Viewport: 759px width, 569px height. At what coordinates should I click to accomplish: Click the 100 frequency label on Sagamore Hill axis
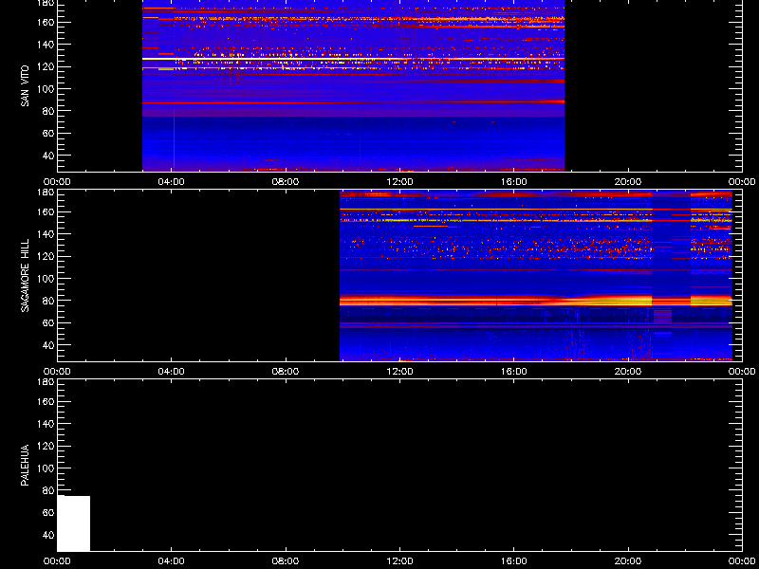[45, 279]
